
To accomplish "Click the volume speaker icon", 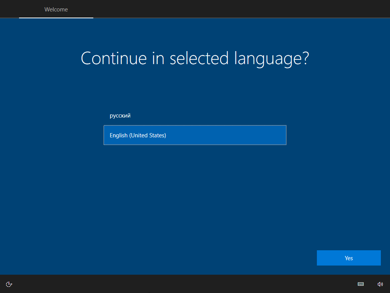I will [380, 284].
